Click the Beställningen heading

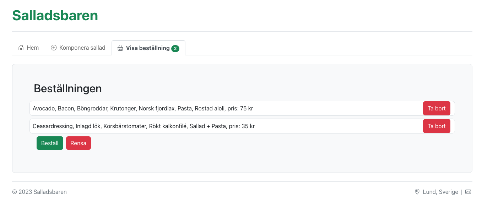pos(68,88)
